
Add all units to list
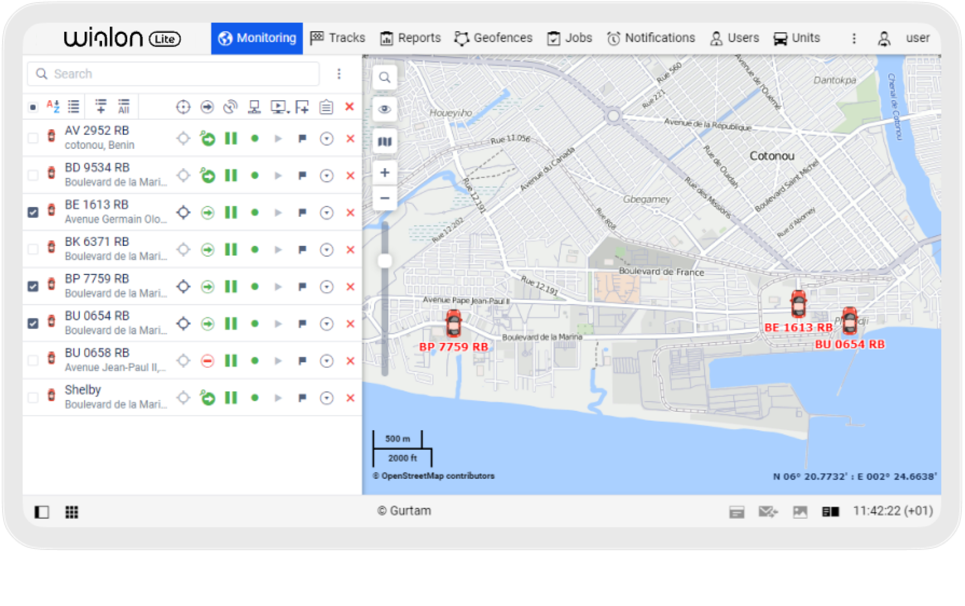point(124,107)
